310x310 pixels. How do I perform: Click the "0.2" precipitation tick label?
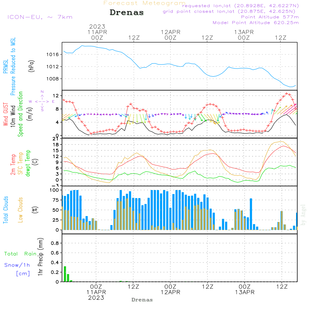point(55,272)
